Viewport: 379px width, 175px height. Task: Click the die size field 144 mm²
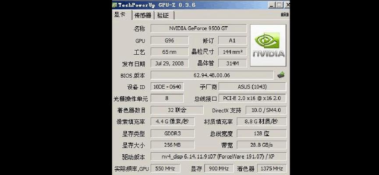232,52
